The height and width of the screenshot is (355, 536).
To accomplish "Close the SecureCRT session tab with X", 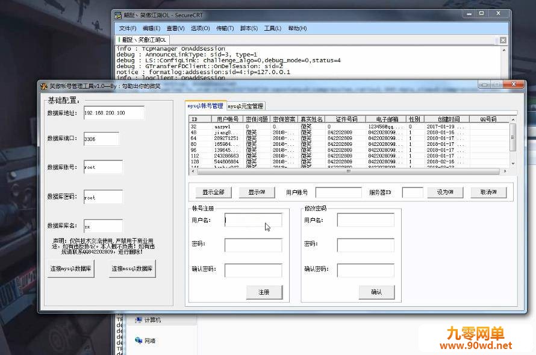I will [503, 40].
